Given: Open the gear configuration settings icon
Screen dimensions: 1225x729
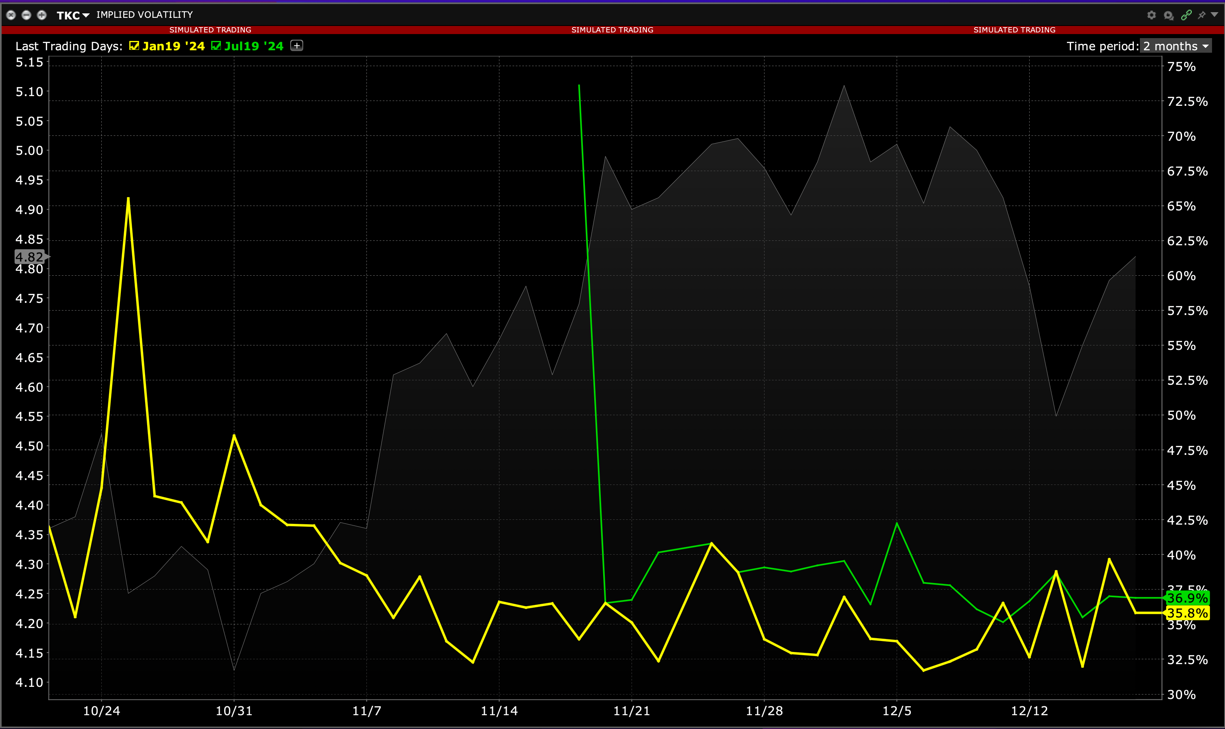Looking at the screenshot, I should pos(1151,15).
